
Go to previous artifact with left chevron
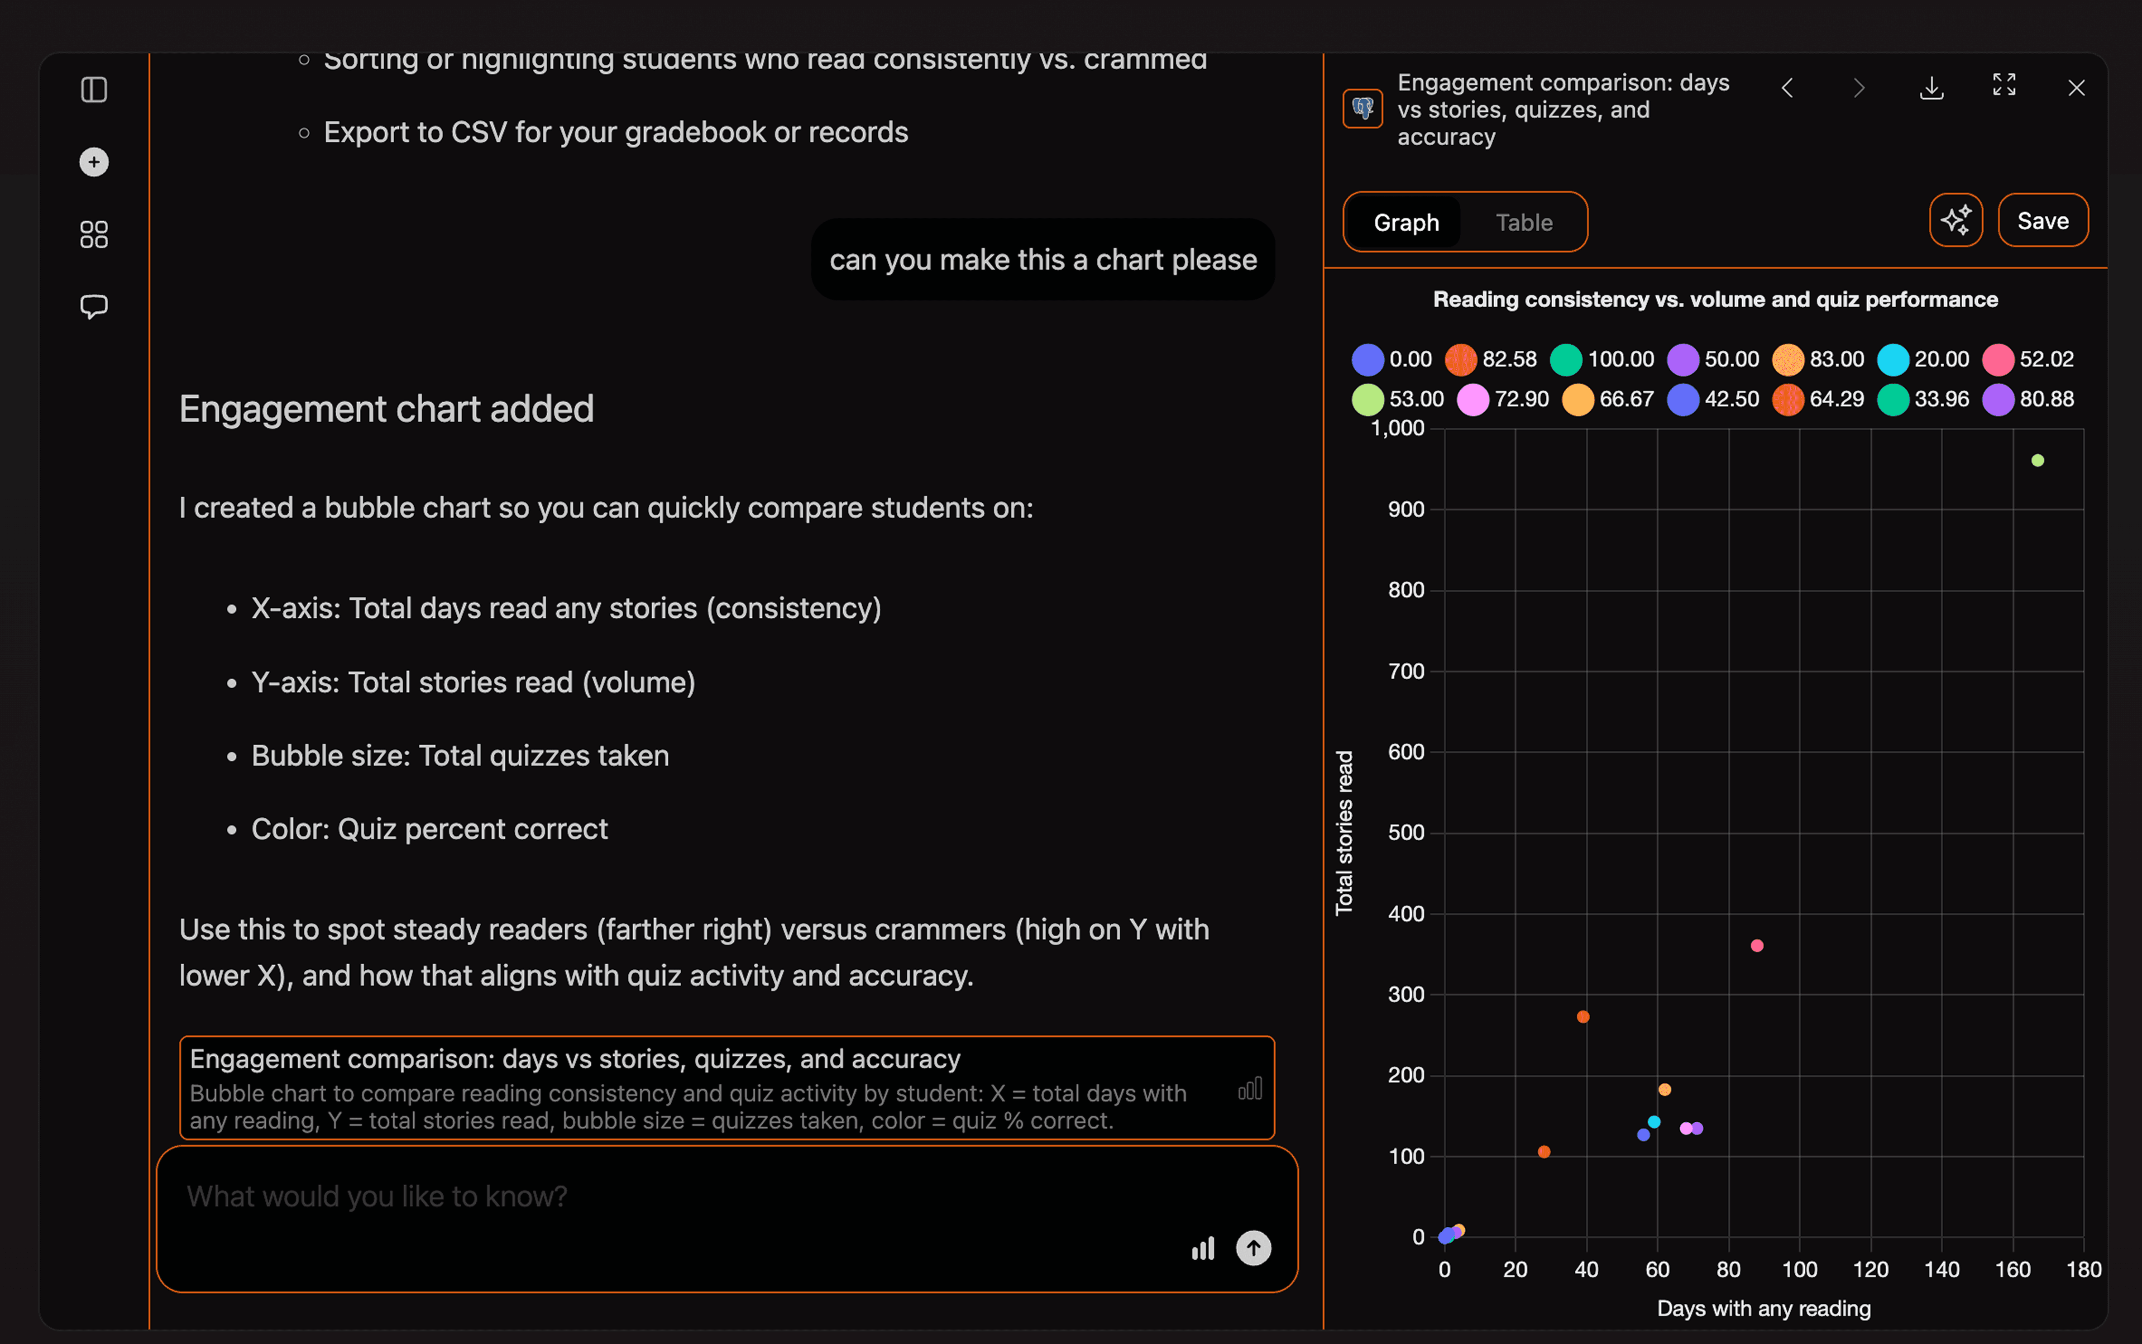click(1787, 87)
